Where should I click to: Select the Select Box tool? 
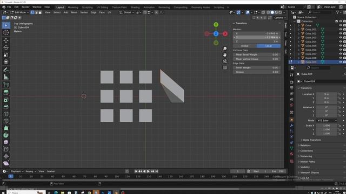[x=6, y=25]
